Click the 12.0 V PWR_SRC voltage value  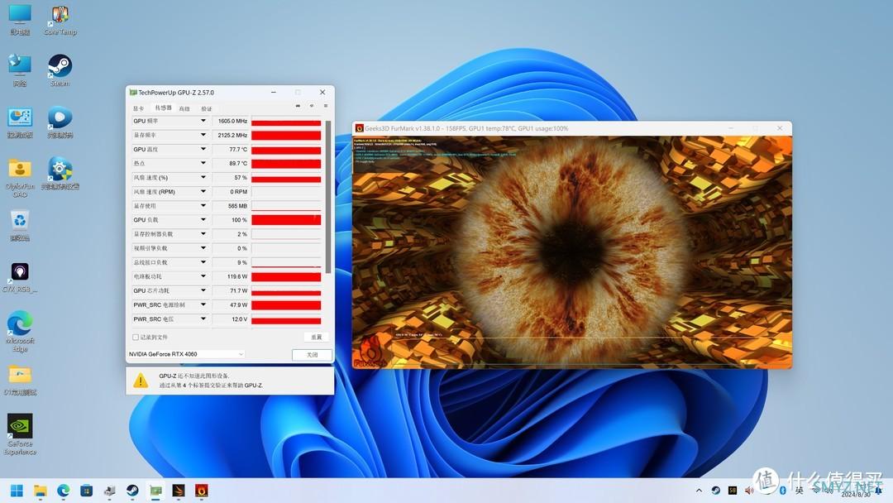[x=239, y=319]
